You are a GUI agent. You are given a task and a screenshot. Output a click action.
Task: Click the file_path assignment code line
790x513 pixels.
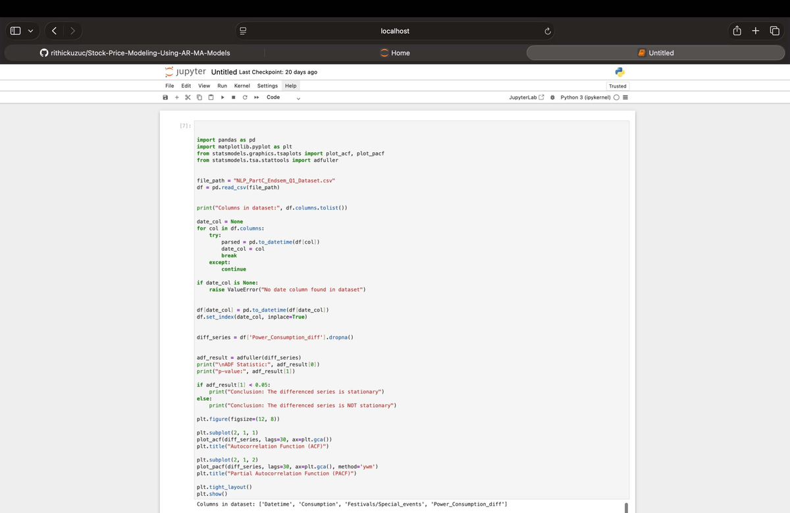pyautogui.click(x=267, y=180)
